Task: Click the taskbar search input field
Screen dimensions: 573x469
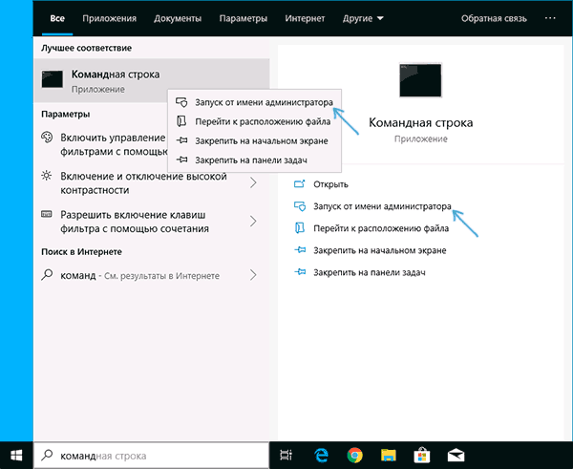Action: coord(151,456)
